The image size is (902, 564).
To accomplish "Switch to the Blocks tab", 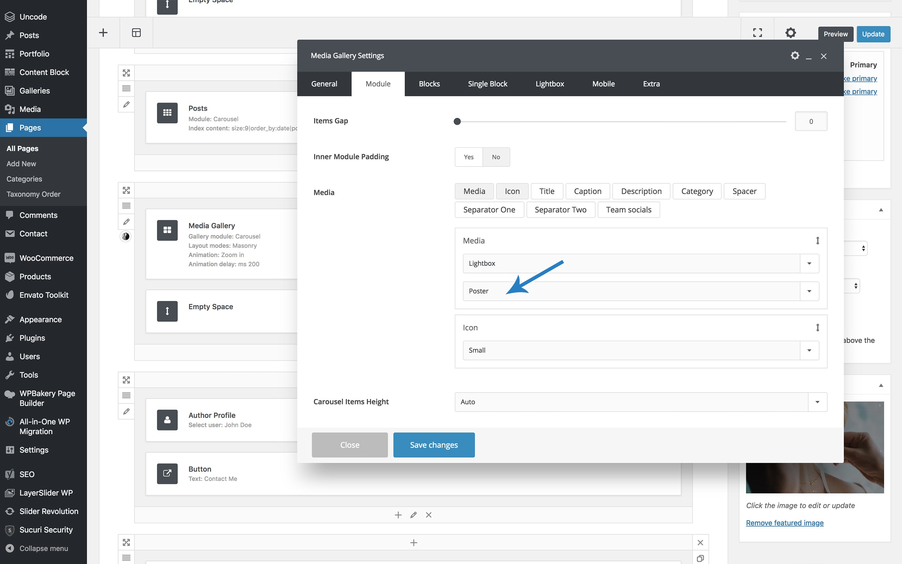I will pyautogui.click(x=429, y=84).
